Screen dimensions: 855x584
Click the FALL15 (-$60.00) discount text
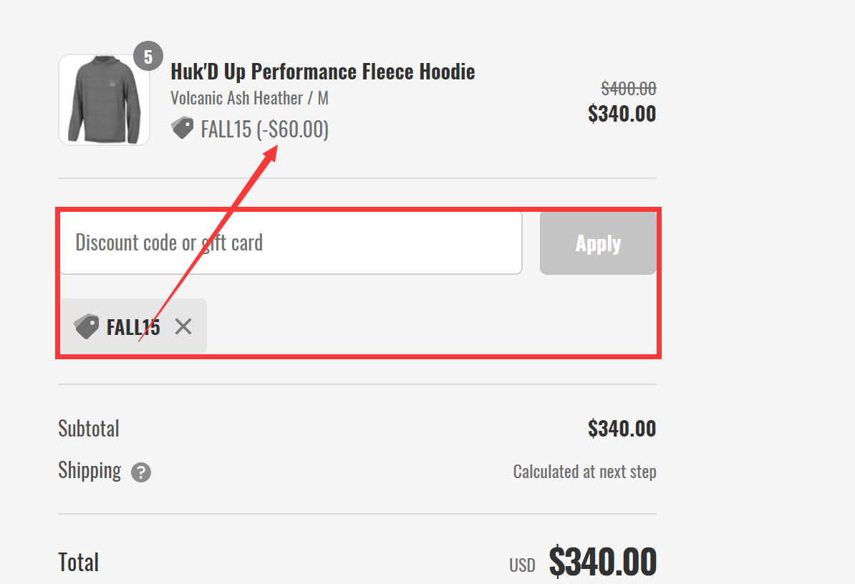(264, 129)
